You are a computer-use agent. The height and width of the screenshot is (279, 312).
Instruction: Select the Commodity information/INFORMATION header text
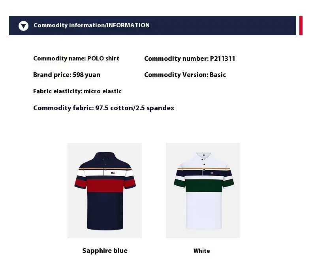coord(92,25)
